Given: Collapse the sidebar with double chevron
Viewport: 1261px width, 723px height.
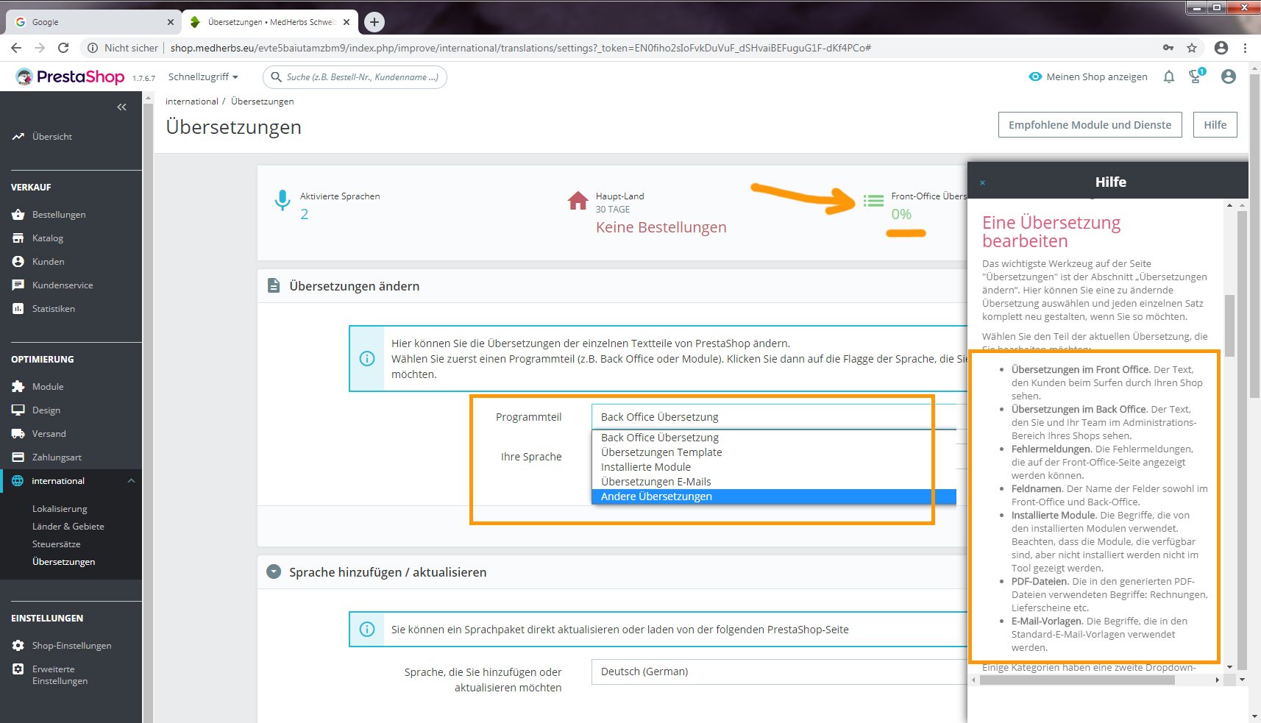Looking at the screenshot, I should (121, 107).
